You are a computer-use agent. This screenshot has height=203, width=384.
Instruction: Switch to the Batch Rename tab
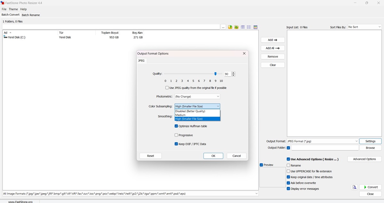pyautogui.click(x=31, y=15)
